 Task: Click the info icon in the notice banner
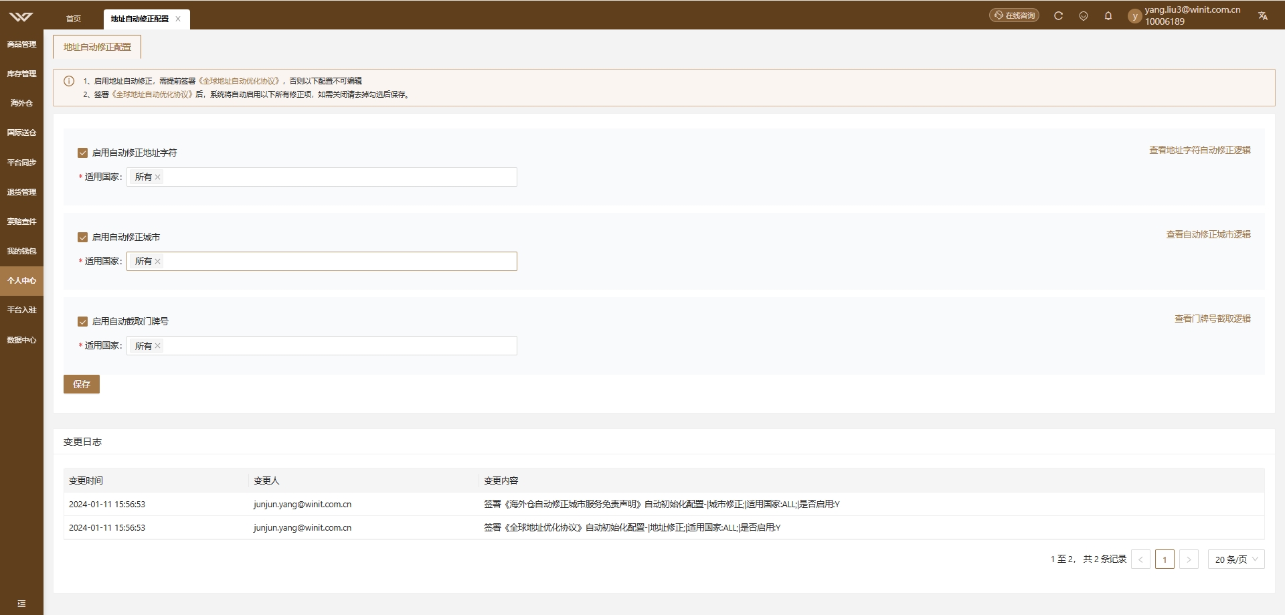click(x=69, y=81)
